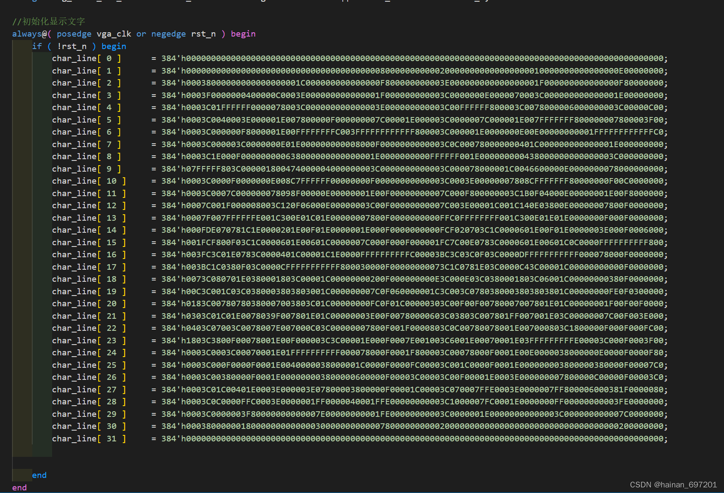
Task: Click 'char_line[ 6 ]' assignment target
Action: [87, 132]
